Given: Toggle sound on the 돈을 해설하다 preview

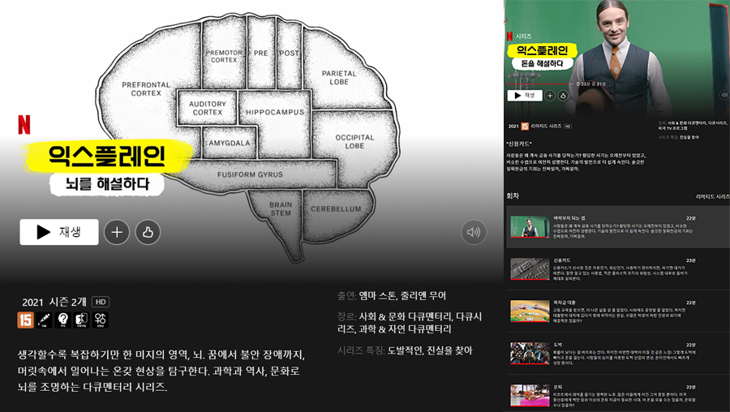Looking at the screenshot, I should pos(724,95).
